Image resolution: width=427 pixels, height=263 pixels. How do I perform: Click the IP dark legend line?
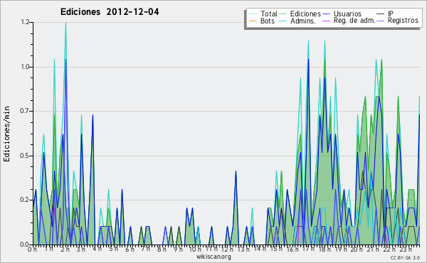point(381,14)
